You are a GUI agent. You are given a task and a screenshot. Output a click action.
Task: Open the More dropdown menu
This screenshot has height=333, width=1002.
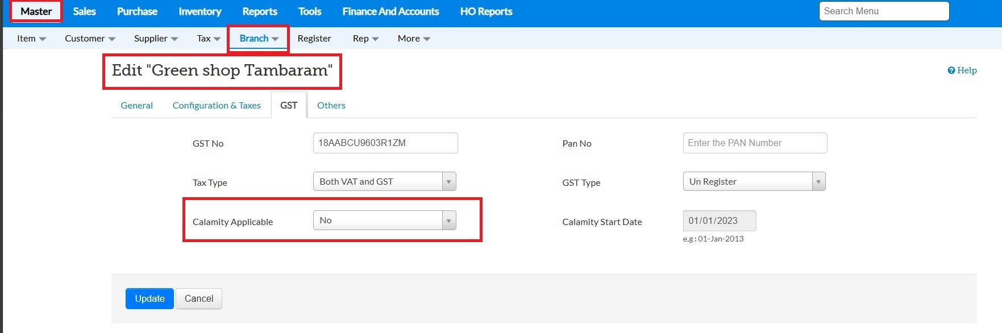tap(414, 39)
